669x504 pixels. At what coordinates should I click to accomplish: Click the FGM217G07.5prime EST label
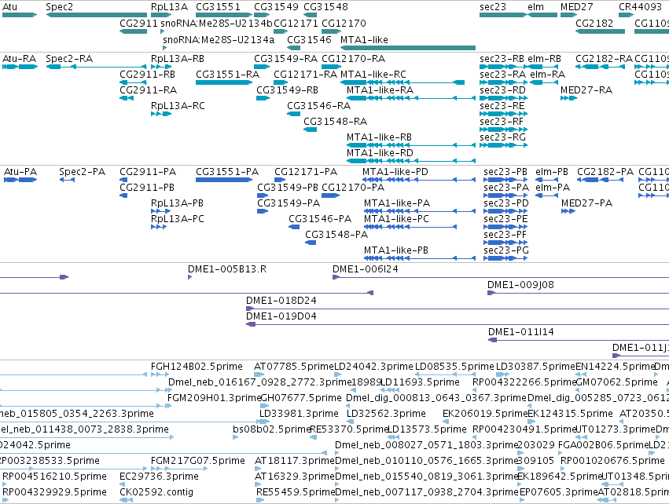click(198, 461)
